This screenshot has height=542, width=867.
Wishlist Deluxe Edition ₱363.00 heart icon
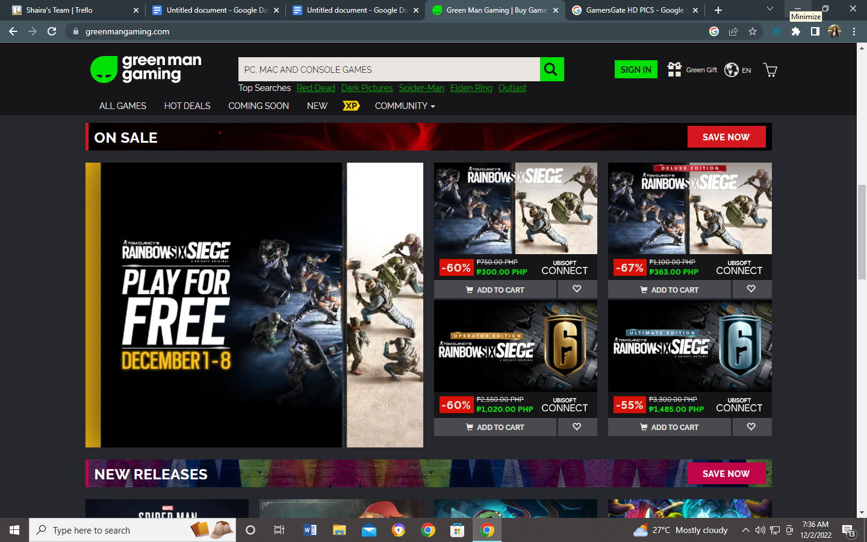point(751,289)
